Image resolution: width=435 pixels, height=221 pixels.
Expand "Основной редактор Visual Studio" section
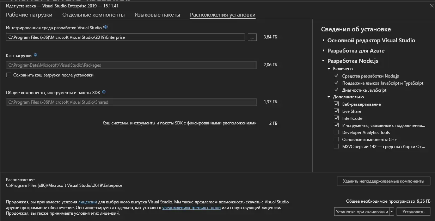(323, 41)
